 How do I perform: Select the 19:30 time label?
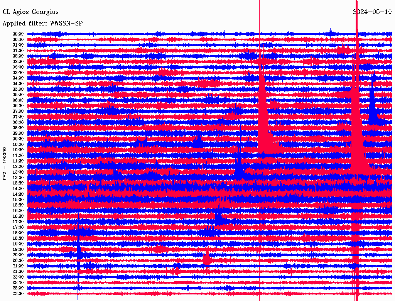tap(18, 249)
